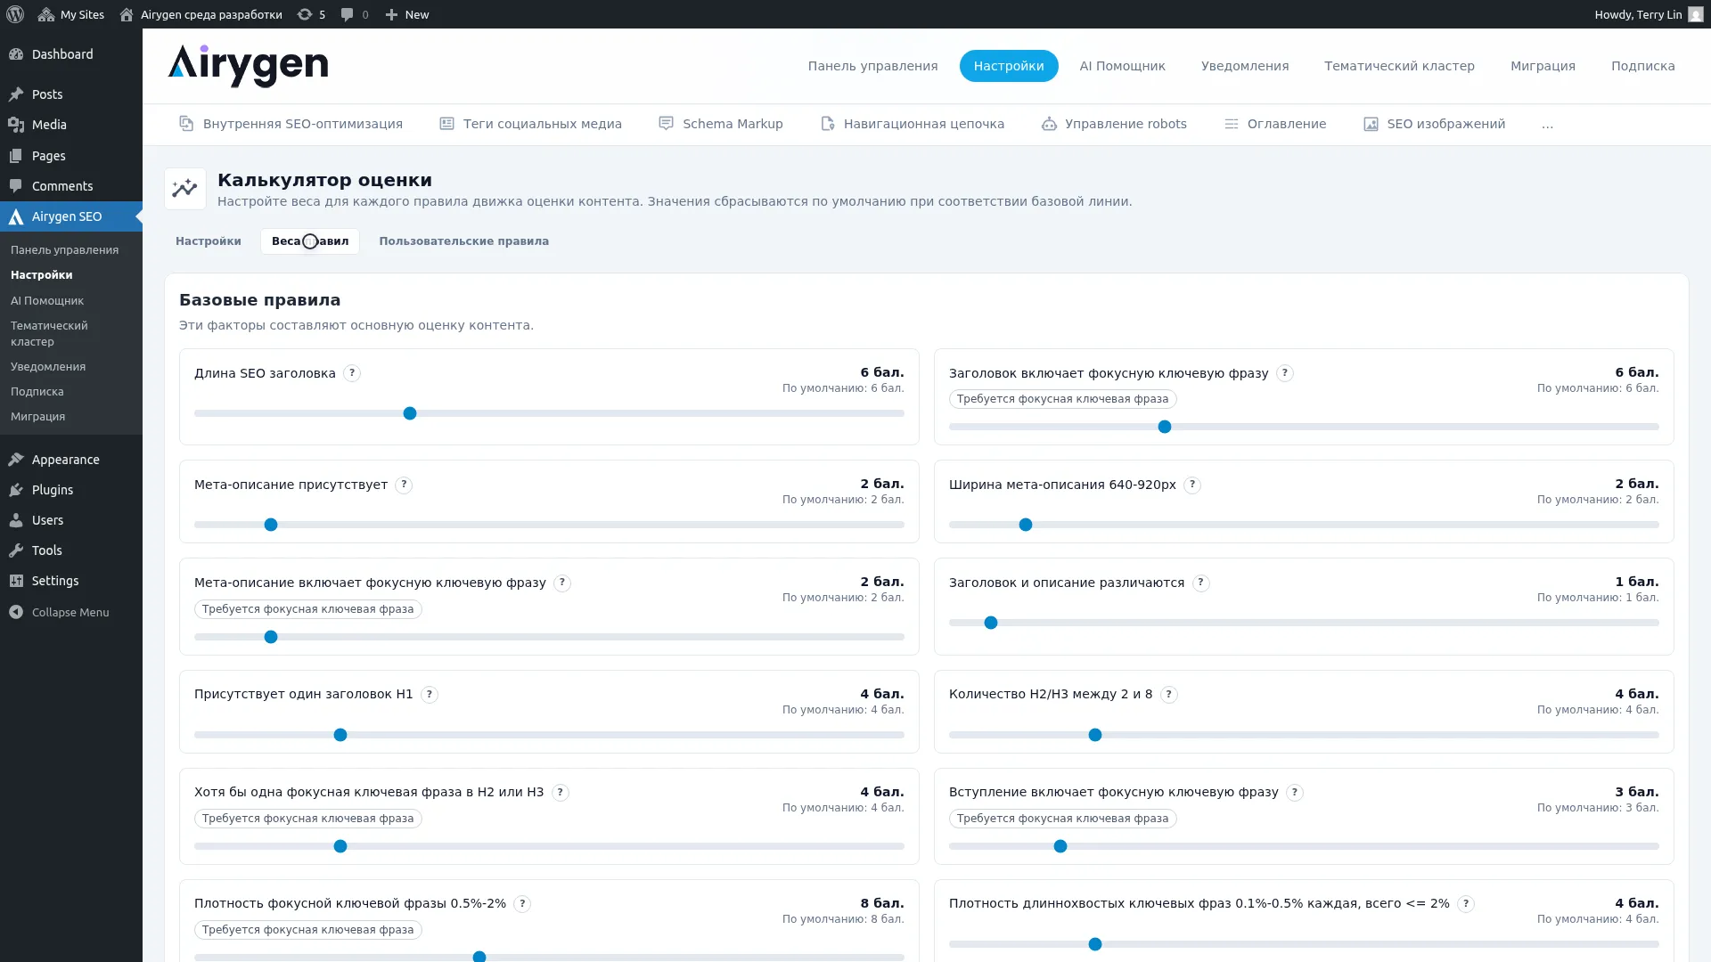
Task: Select Настройки pill in top navigation
Action: coord(1009,66)
